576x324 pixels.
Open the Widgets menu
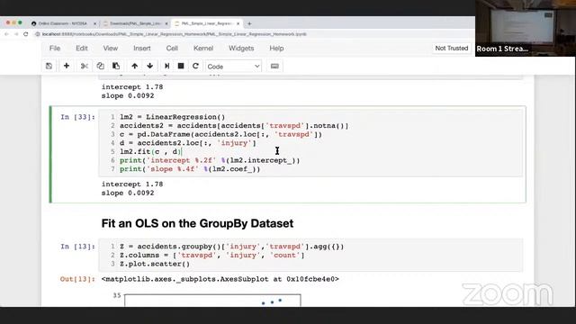(241, 48)
